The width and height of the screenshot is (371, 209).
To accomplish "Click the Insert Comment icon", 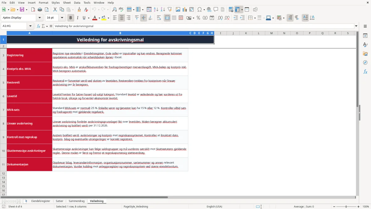I will [x=216, y=10].
